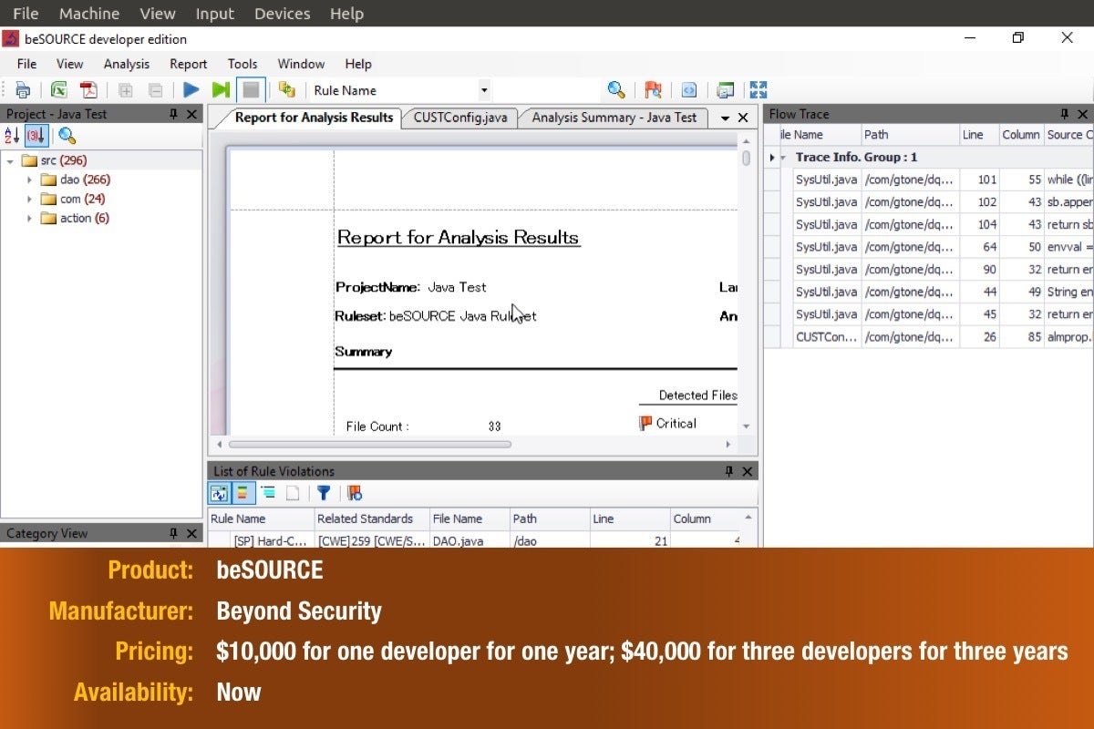
Task: Close the active document tab with X
Action: point(743,118)
